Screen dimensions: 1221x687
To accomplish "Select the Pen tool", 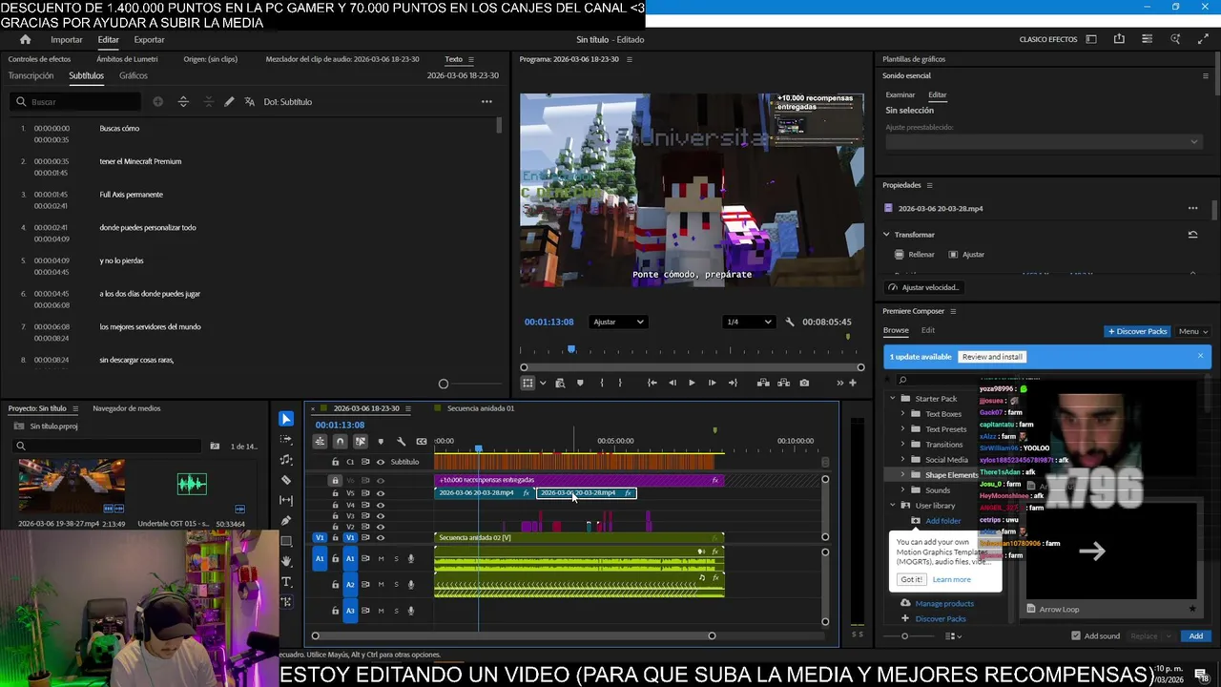I will 286,521.
